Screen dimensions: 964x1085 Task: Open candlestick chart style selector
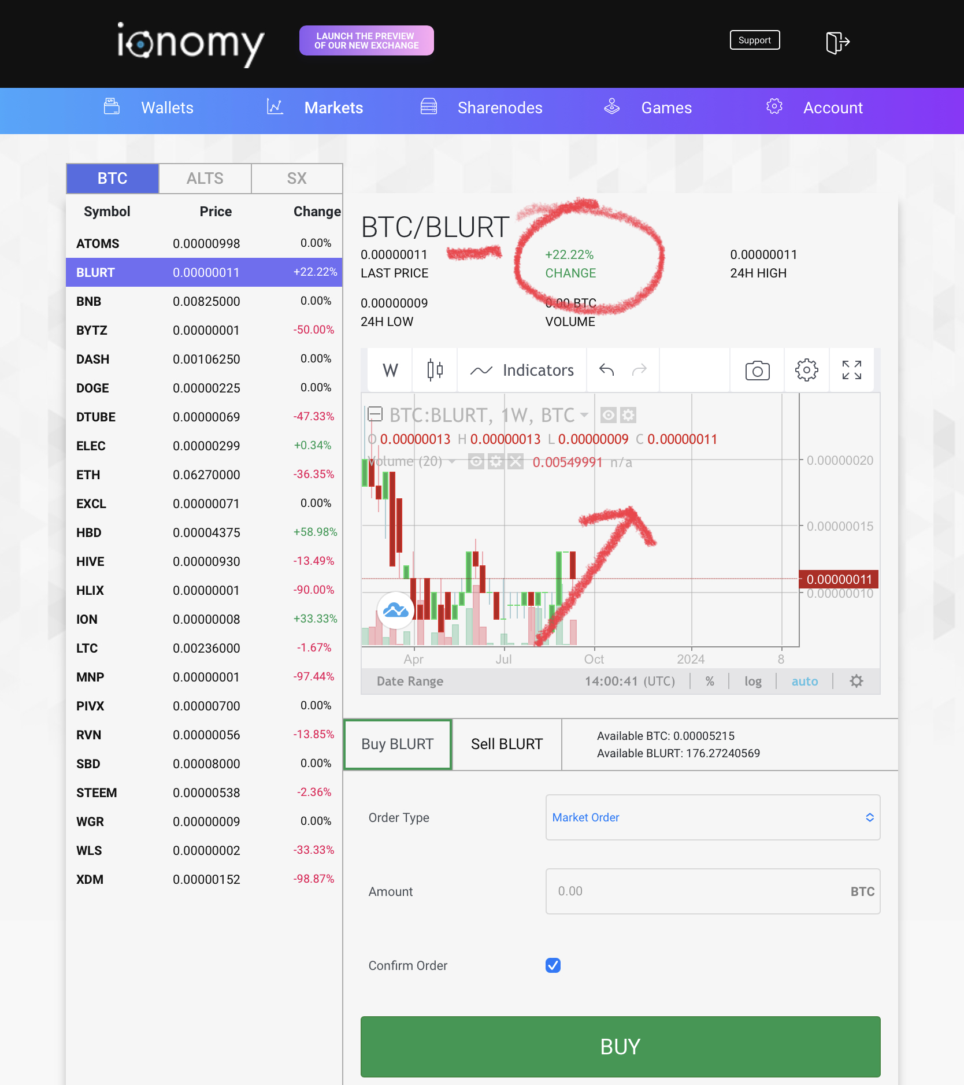coord(435,370)
